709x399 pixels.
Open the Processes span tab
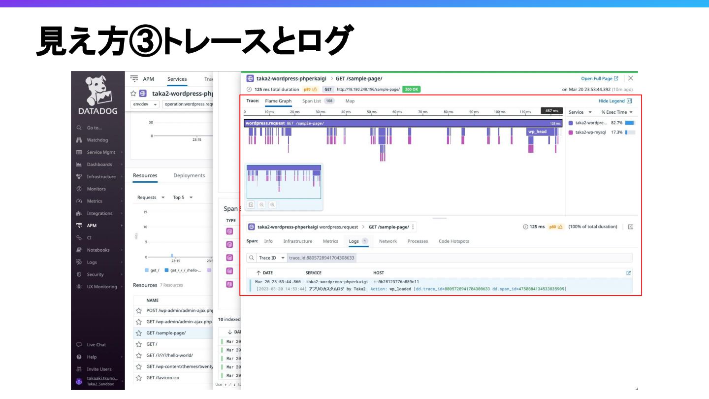pos(418,241)
